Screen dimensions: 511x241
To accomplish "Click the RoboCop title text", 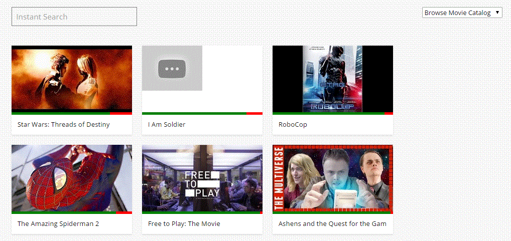I will coord(293,125).
